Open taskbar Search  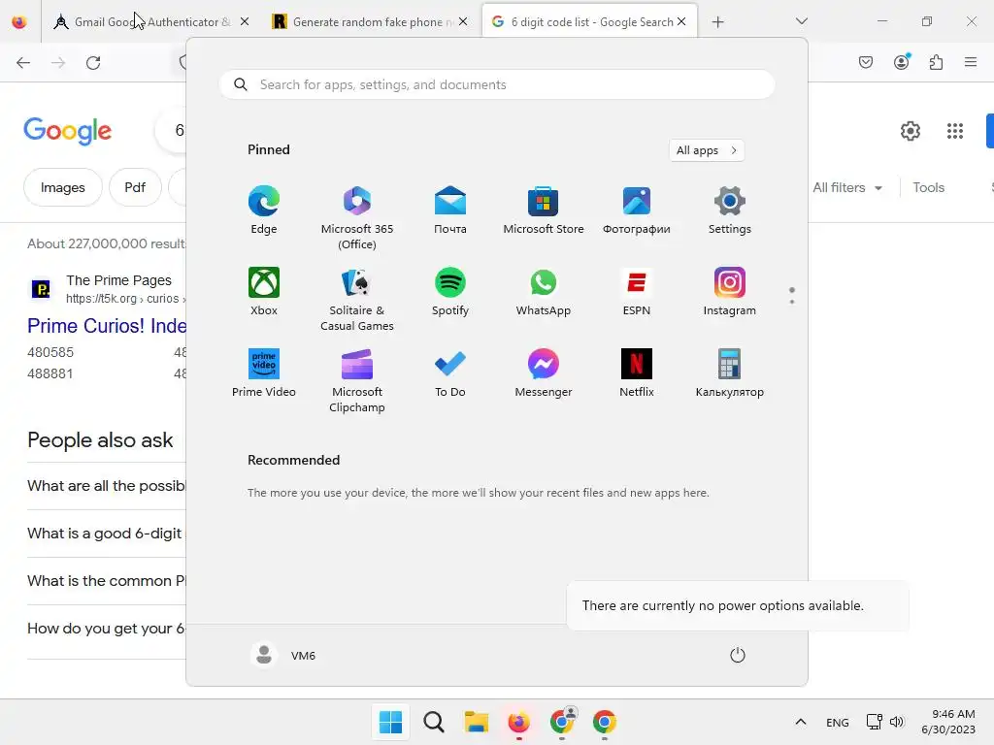(x=434, y=722)
